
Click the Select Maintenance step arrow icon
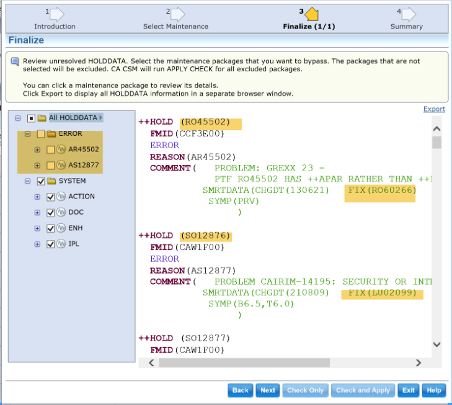[177, 14]
